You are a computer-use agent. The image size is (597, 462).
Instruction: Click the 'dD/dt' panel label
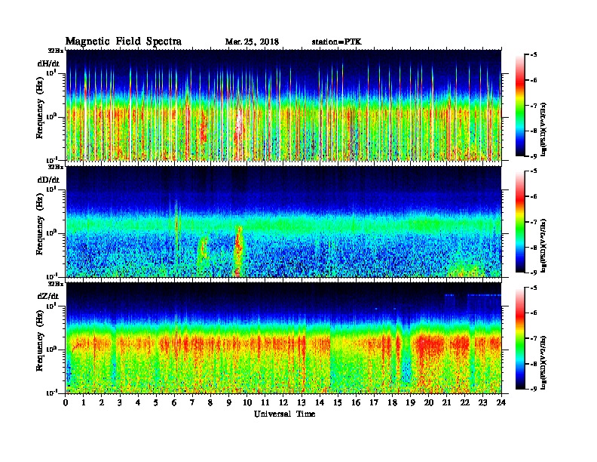[x=48, y=180]
